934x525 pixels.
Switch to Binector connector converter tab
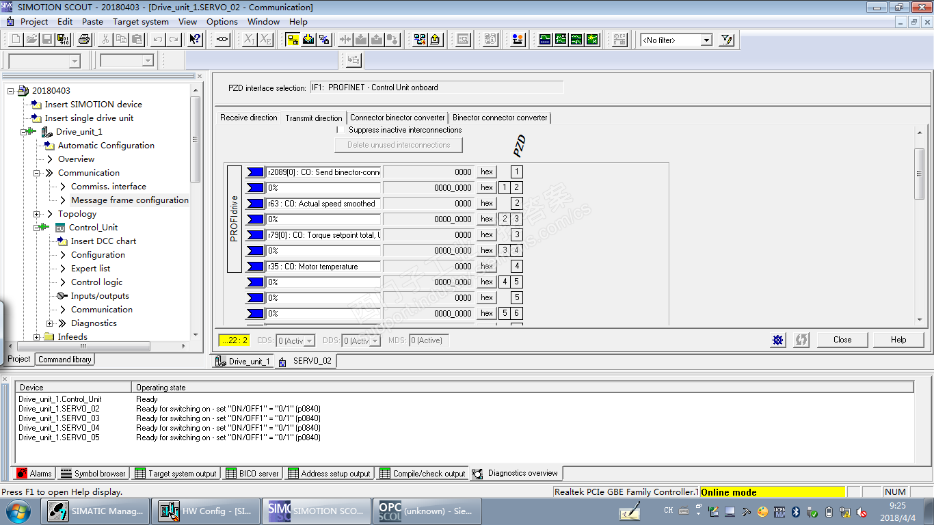coord(500,118)
